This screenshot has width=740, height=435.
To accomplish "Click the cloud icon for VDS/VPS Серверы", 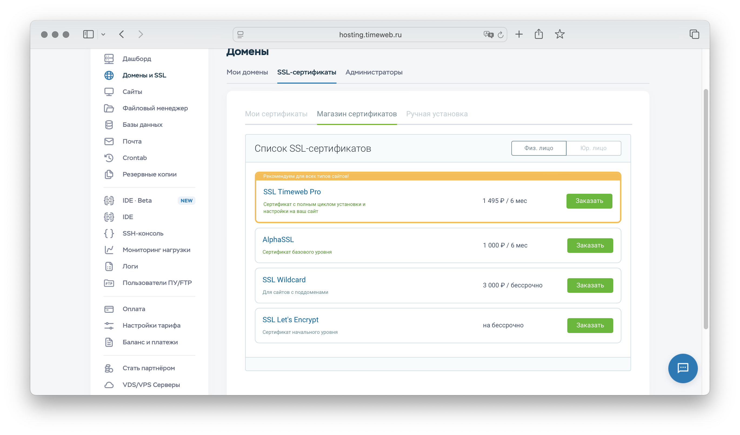I will click(109, 385).
